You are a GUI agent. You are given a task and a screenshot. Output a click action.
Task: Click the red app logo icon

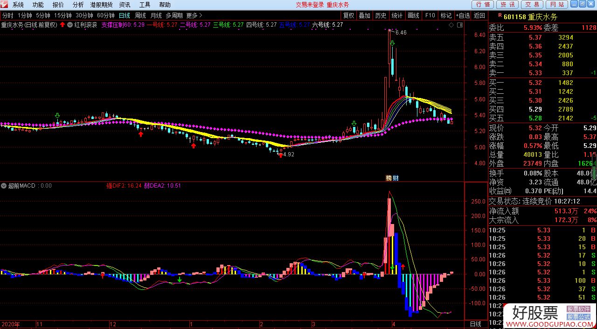5,5
